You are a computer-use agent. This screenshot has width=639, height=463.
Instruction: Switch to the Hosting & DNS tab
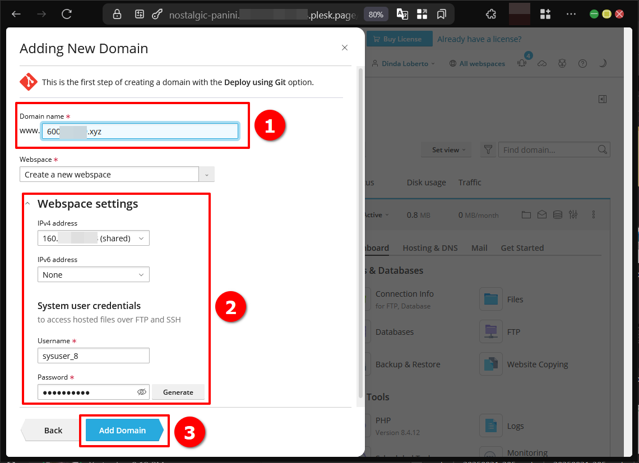click(x=430, y=248)
